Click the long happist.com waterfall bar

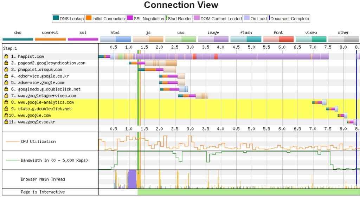point(229,56)
